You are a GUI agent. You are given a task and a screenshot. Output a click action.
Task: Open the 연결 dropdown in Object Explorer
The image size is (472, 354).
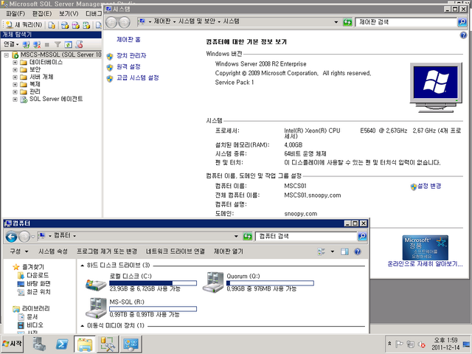pos(11,44)
